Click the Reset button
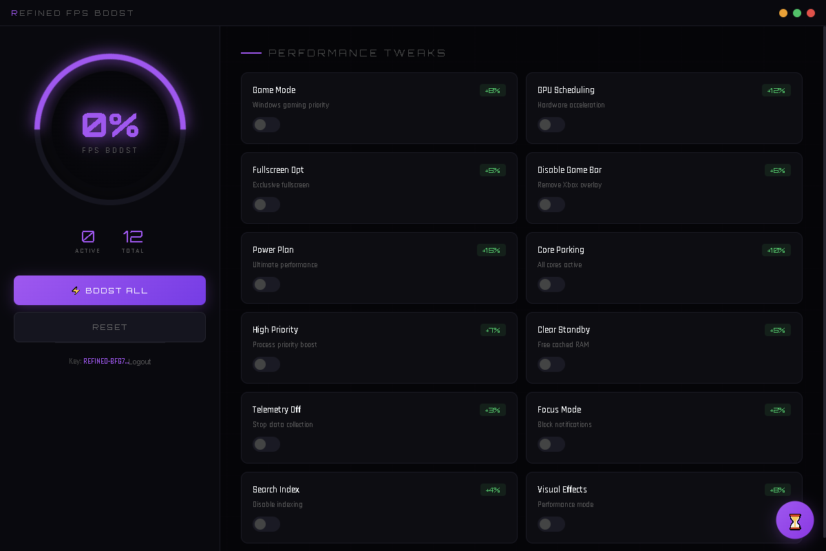Image resolution: width=826 pixels, height=551 pixels. 109,327
